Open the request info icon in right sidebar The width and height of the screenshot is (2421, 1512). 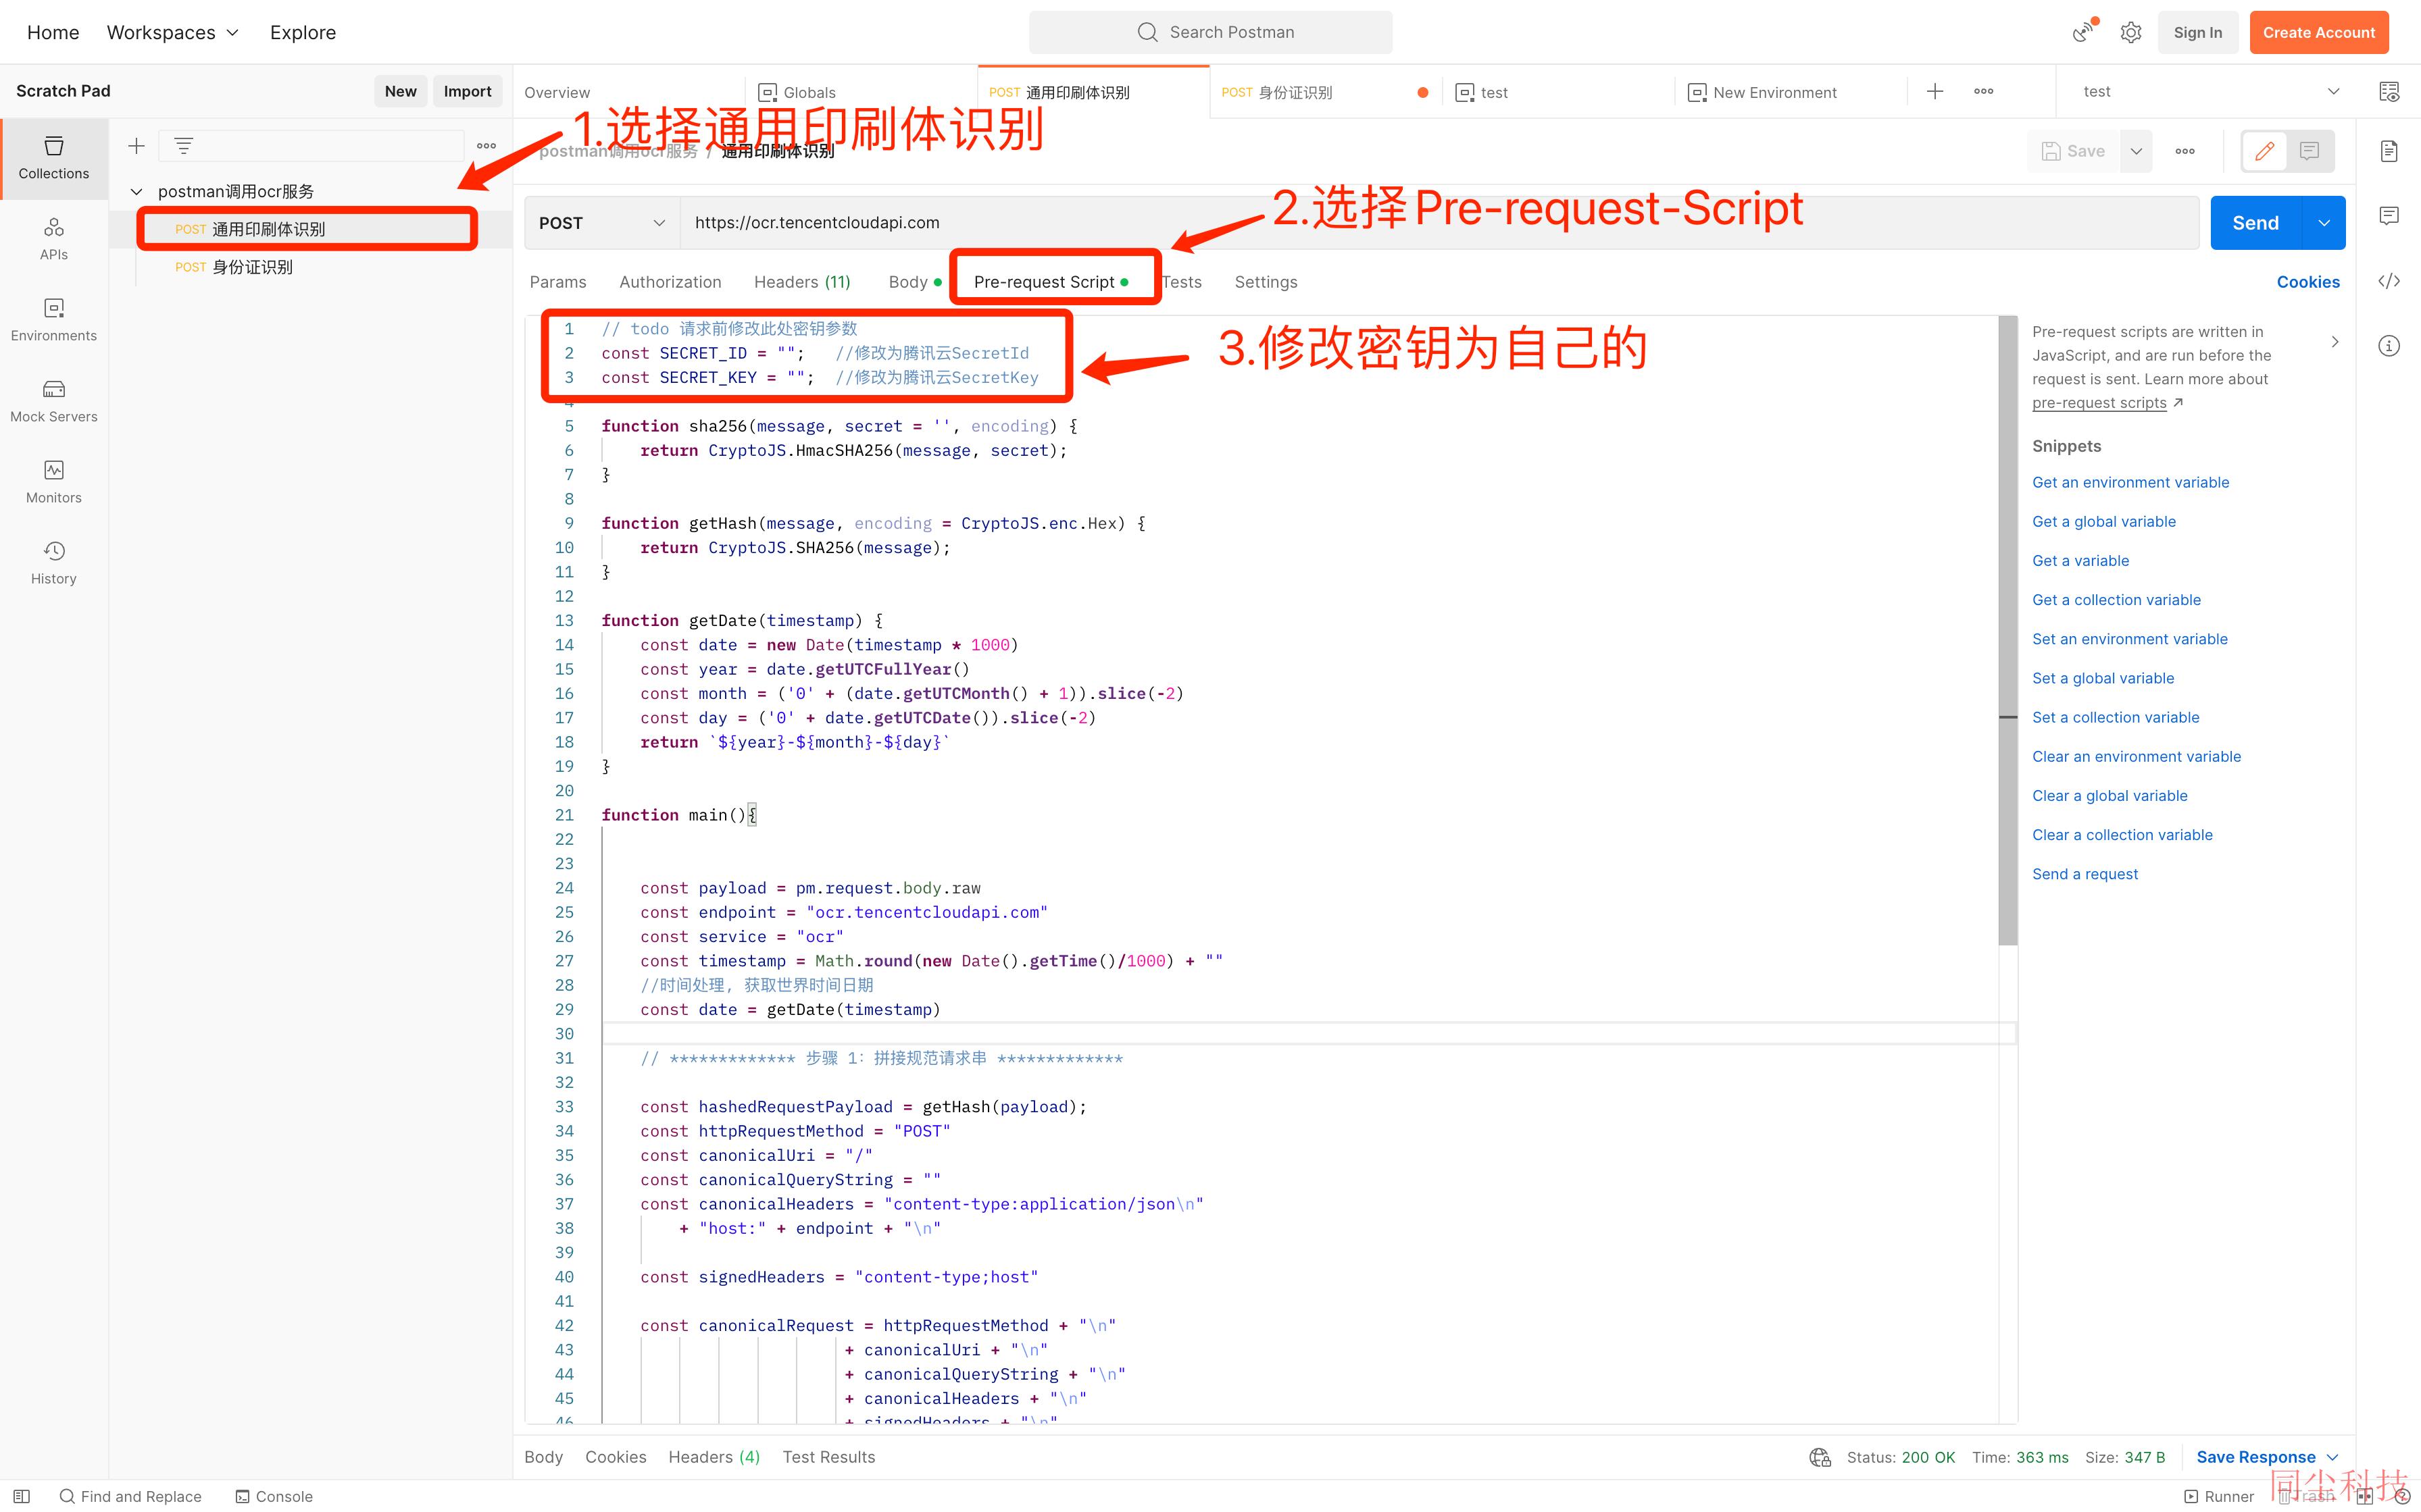coord(2389,346)
